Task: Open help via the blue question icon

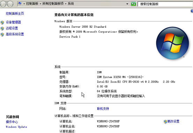Action: point(192,11)
